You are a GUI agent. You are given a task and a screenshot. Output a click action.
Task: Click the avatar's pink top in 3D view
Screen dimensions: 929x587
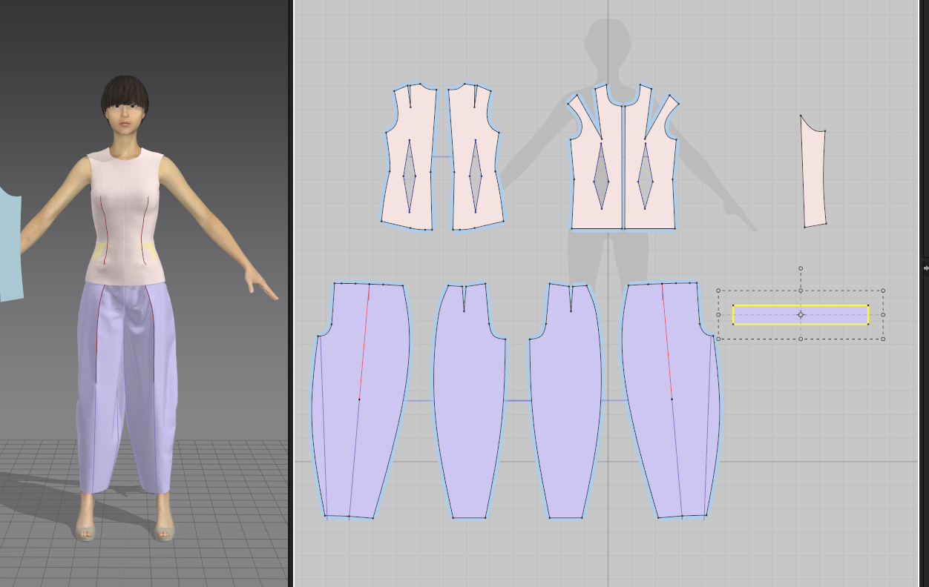click(125, 222)
